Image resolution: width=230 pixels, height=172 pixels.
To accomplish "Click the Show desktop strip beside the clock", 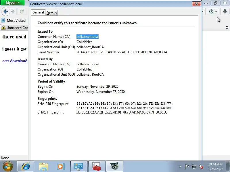I will 228,166.
